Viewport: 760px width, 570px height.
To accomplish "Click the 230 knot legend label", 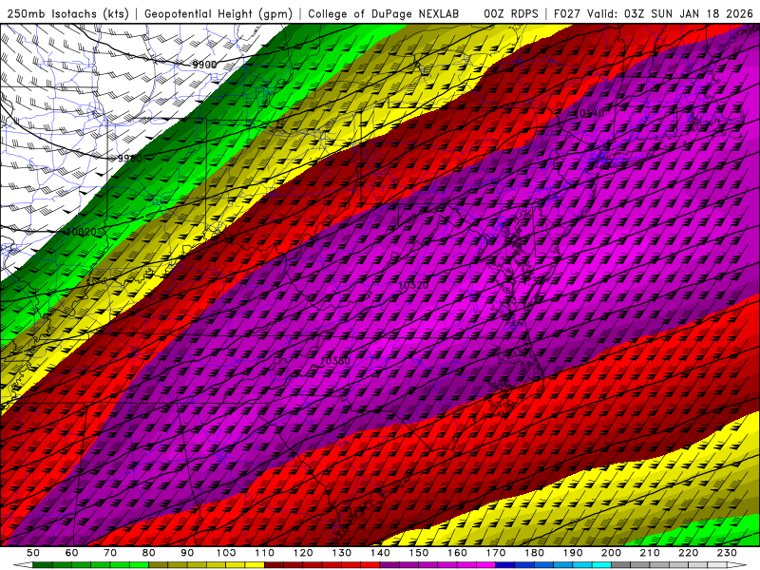I will coord(727,553).
